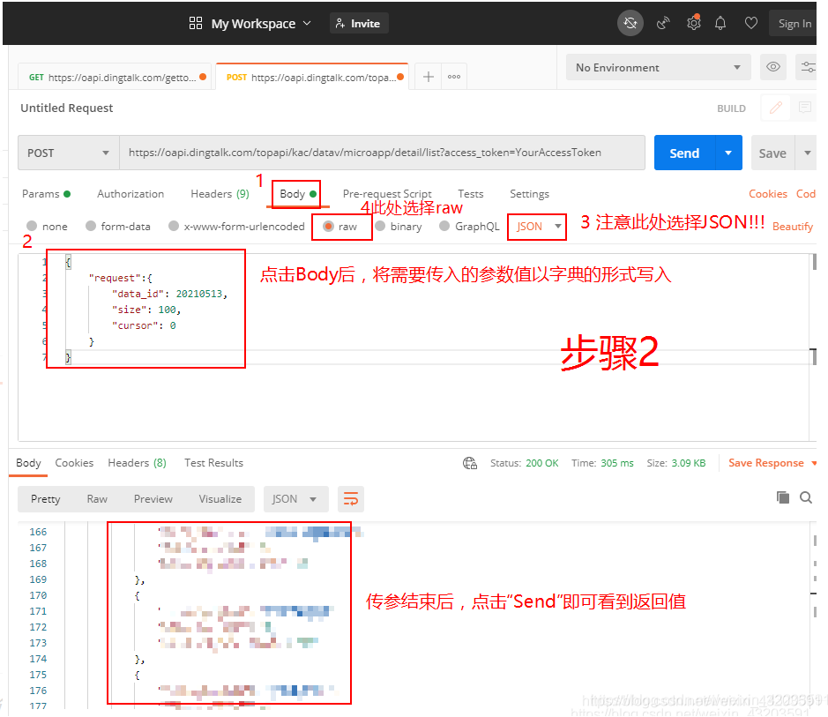Open the Tests tab
The width and height of the screenshot is (828, 717).
pos(471,194)
